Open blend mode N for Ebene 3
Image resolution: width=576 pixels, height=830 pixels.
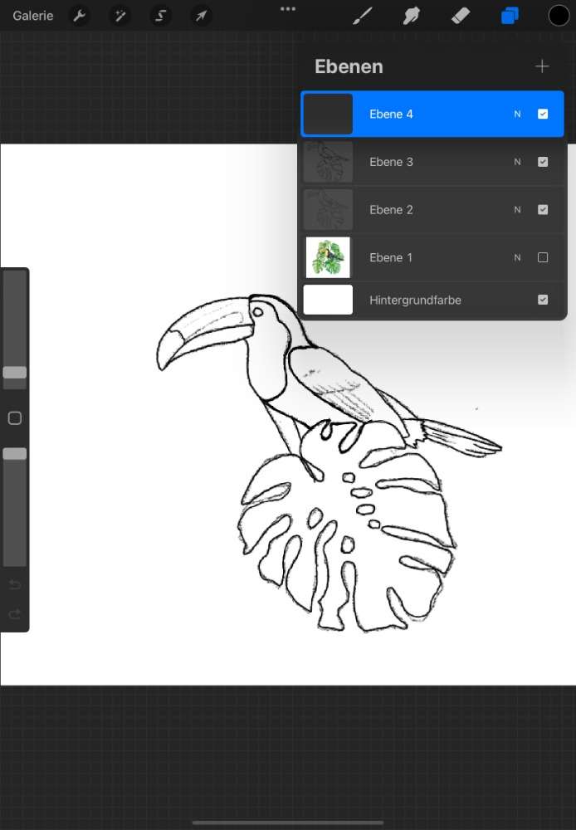point(517,162)
